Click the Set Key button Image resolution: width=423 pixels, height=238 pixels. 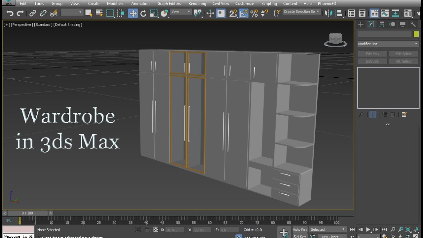pyautogui.click(x=300, y=236)
